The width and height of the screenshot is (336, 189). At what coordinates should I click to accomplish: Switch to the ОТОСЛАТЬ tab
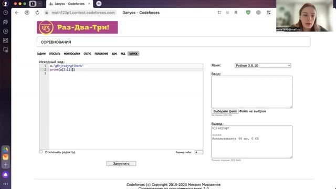(55, 54)
